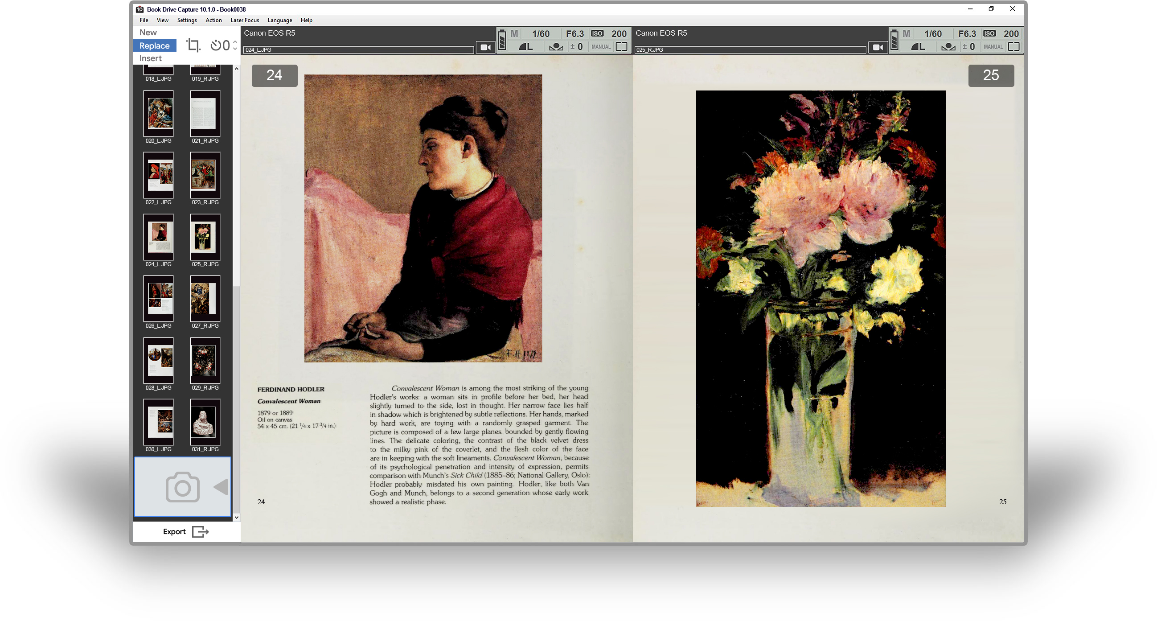Screen dimensions: 1157x625
Task: Change left camera shutter speed 1/60
Action: pos(541,34)
